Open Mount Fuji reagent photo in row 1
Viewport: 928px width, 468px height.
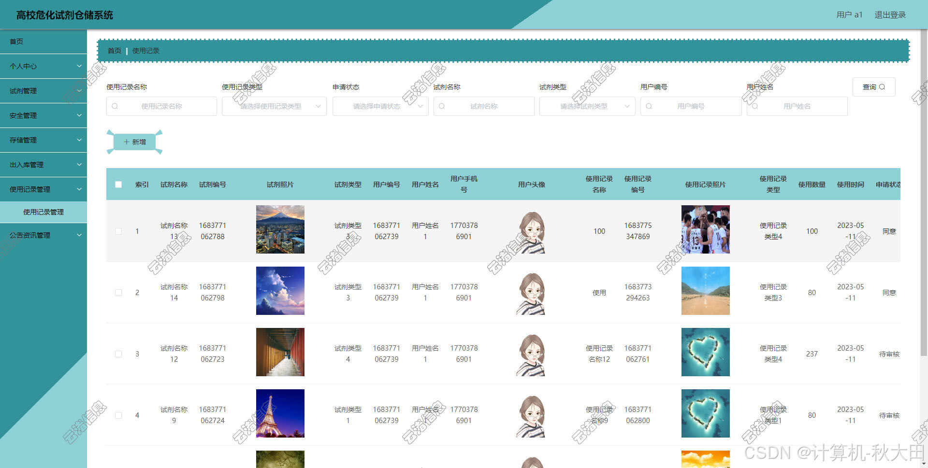280,229
